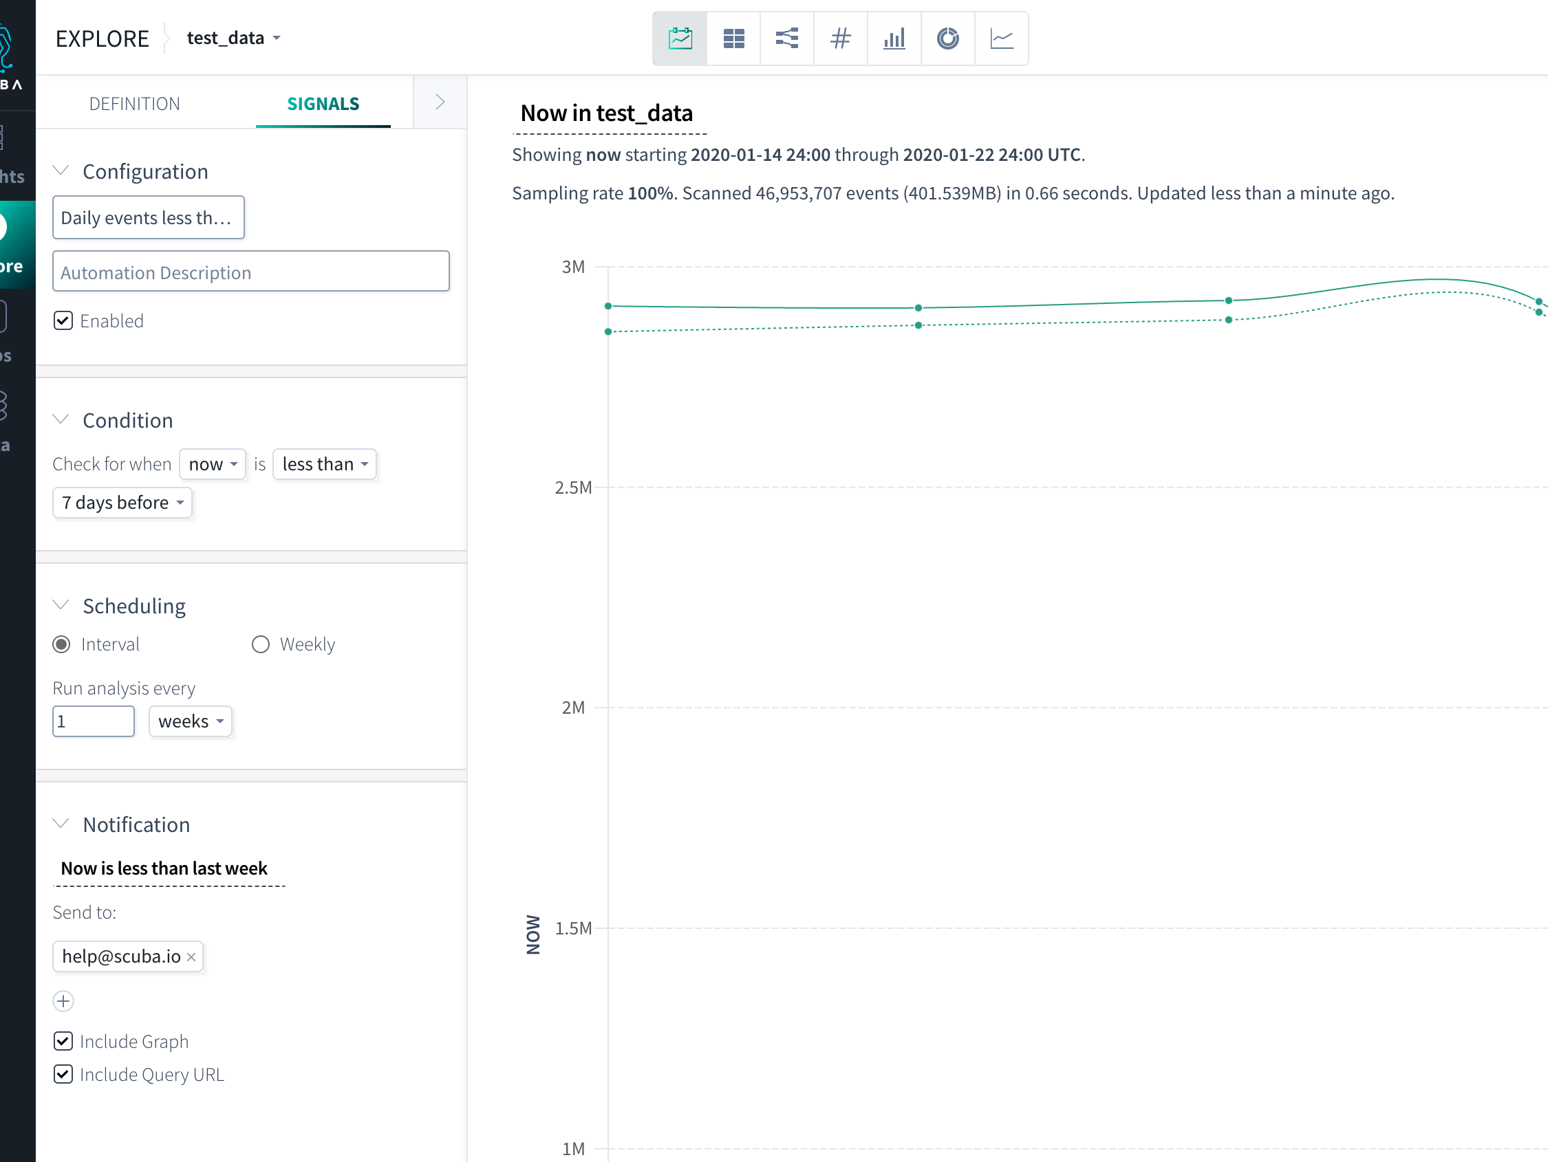Open the 'weeks' interval unit dropdown

(x=191, y=721)
